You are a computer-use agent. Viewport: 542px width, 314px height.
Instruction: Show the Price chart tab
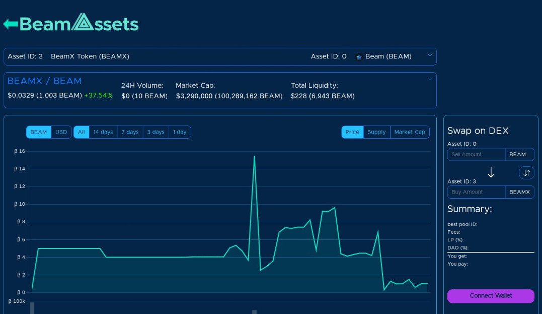click(x=352, y=132)
